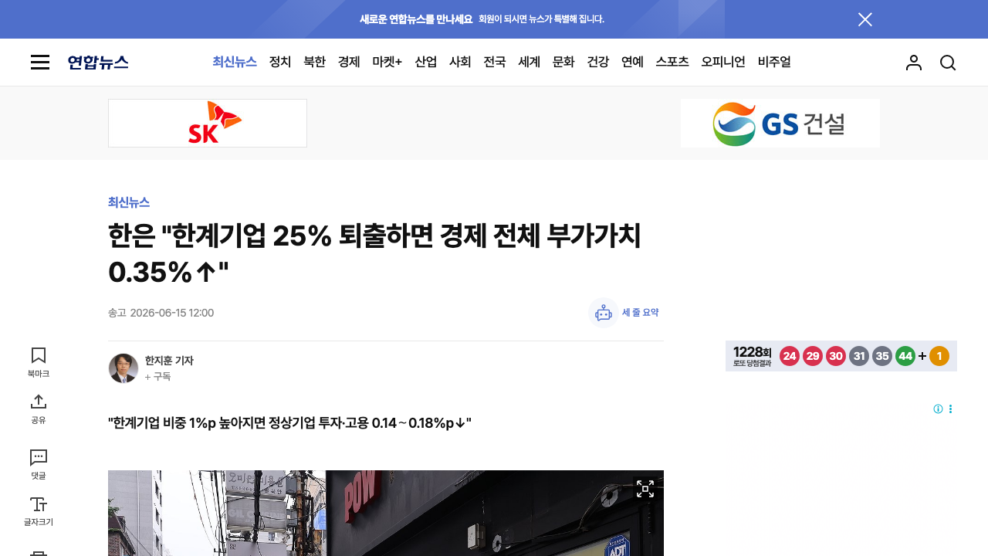Image resolution: width=988 pixels, height=556 pixels.
Task: Click the 송고 2026-06-15 12:00 timestamp
Action: 161,313
